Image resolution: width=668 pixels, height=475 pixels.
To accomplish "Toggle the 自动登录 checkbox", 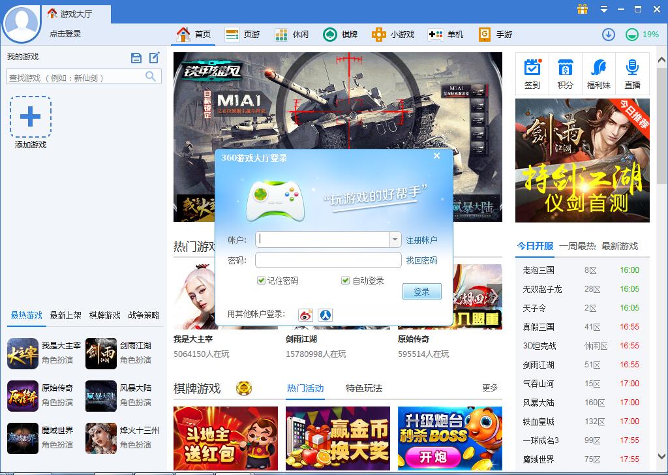I will point(346,281).
